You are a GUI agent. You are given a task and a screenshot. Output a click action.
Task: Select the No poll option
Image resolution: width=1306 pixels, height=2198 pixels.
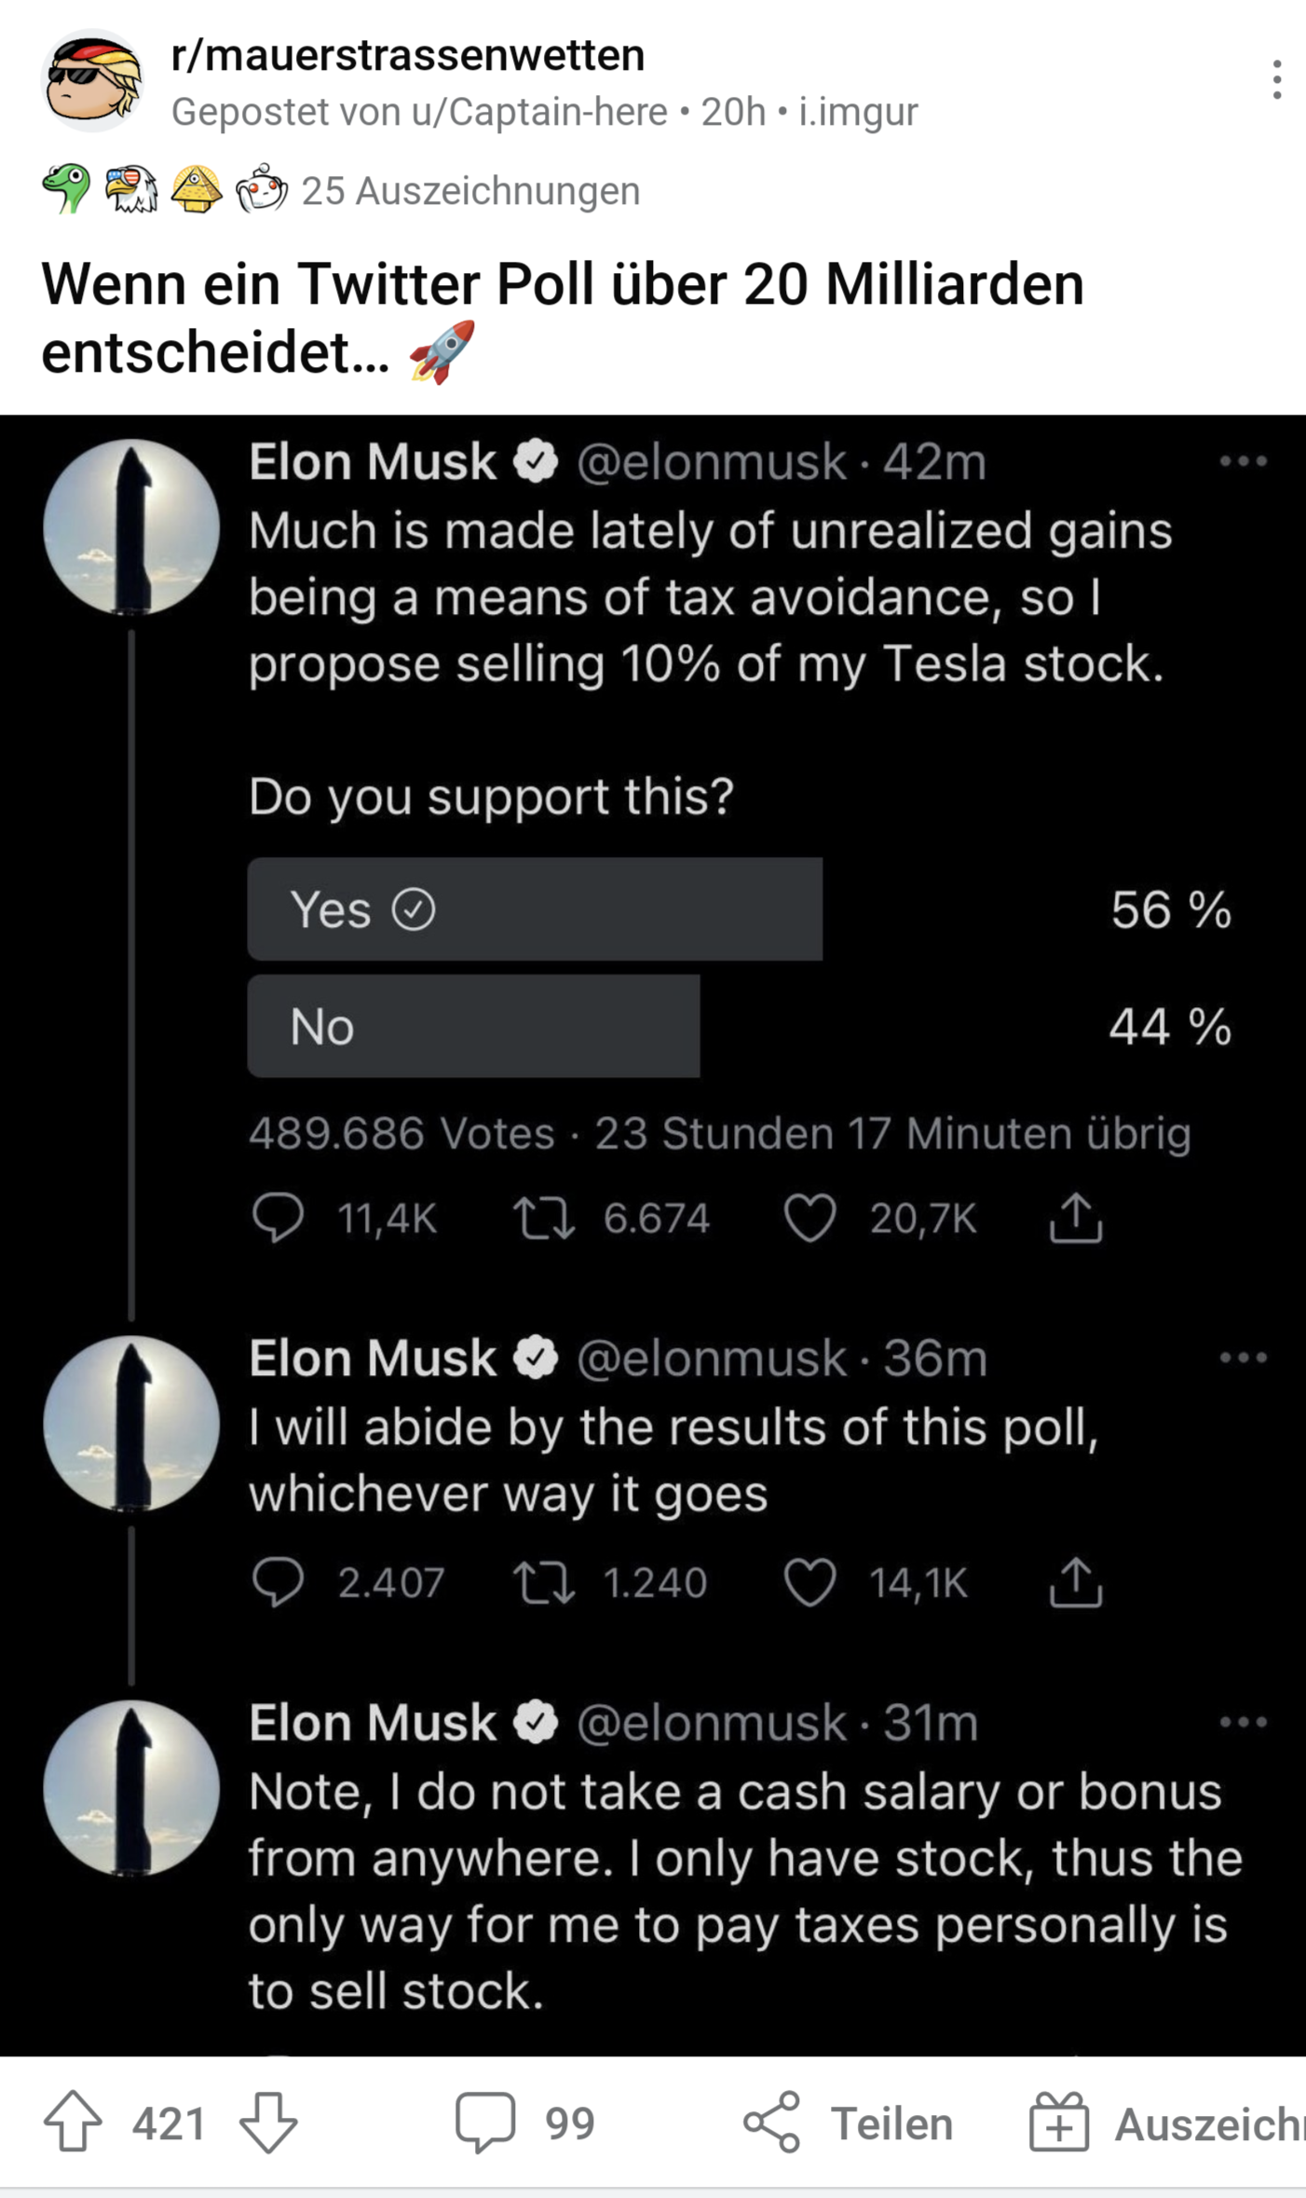(x=473, y=1027)
